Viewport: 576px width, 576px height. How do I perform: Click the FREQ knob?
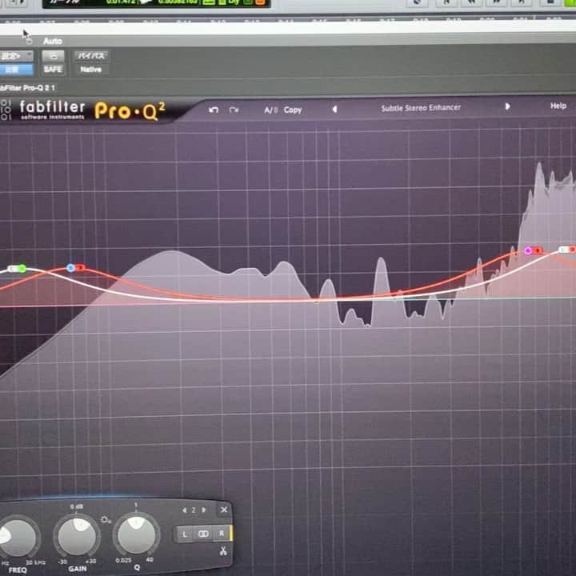tap(17, 538)
